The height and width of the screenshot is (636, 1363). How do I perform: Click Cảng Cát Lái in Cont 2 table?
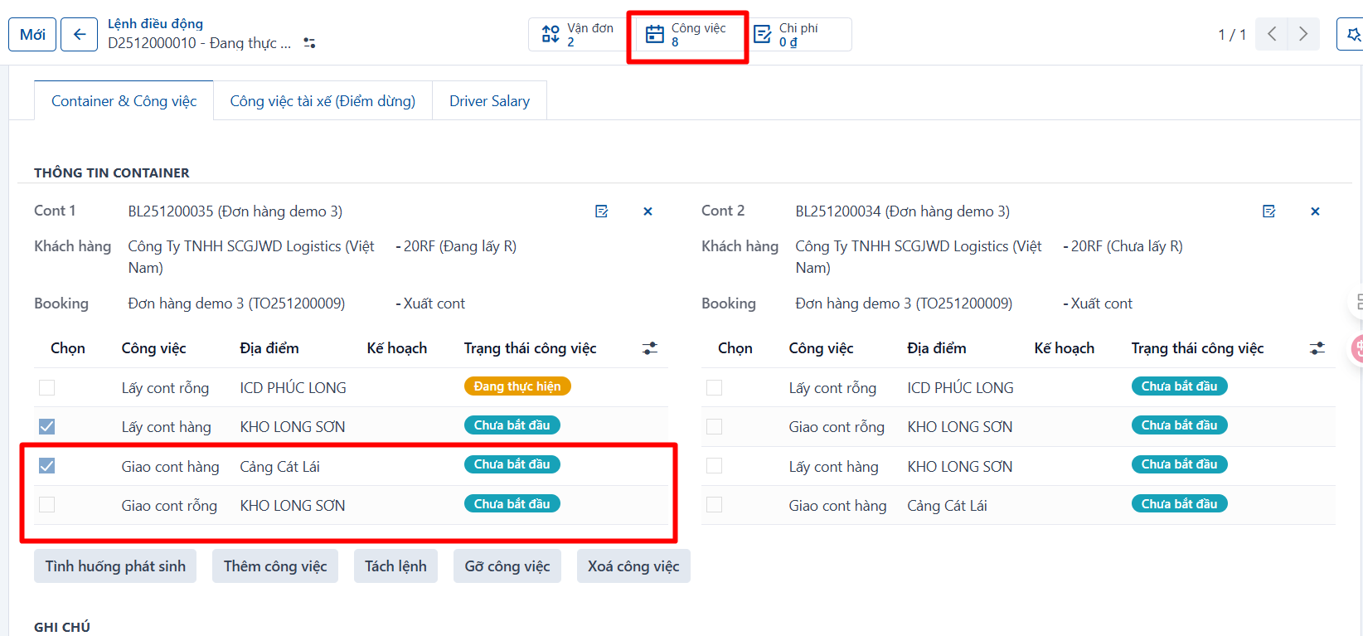pyautogui.click(x=947, y=506)
